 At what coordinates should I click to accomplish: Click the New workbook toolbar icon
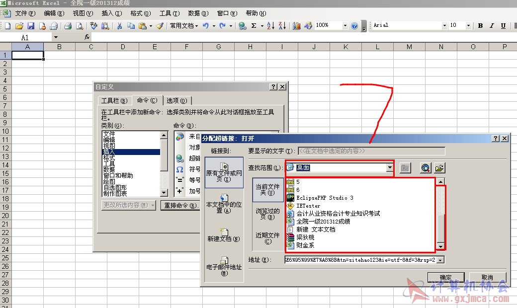click(x=8, y=26)
